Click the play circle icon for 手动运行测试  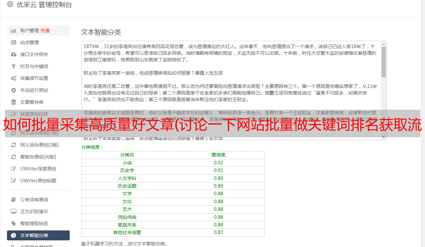tap(14, 90)
